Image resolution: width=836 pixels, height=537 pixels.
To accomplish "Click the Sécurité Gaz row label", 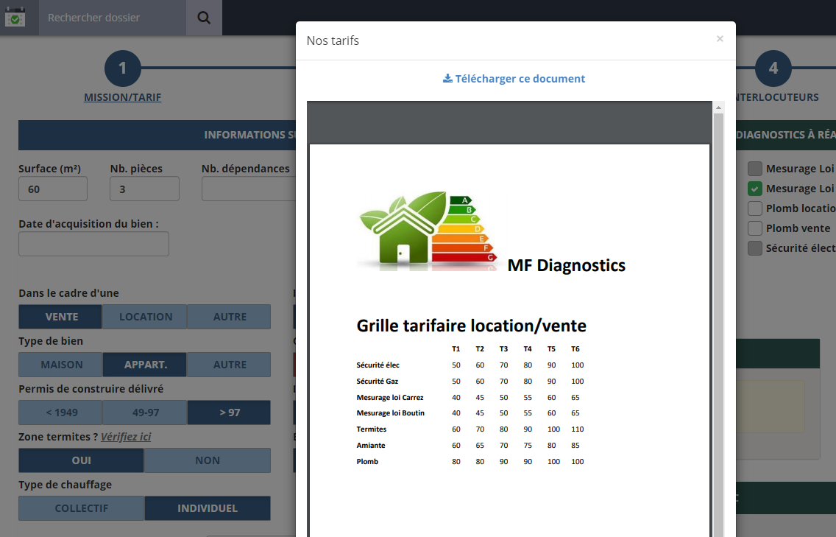I will (377, 381).
